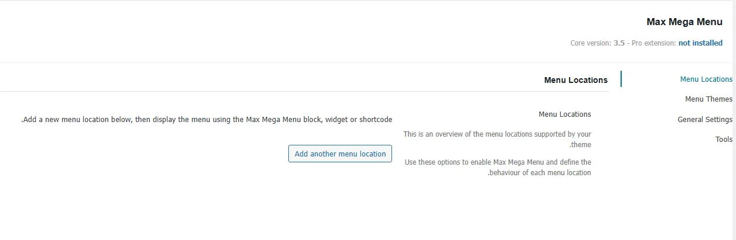Viewport: 736px width, 240px height.
Task: Click the "Core version:" label text
Action: click(x=591, y=43)
